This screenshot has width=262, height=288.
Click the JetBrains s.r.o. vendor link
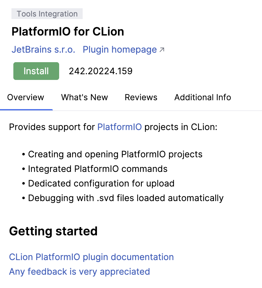[43, 50]
